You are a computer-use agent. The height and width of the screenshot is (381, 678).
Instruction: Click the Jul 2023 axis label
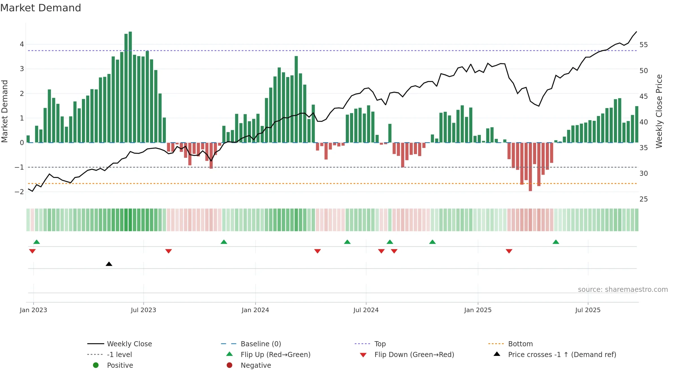pyautogui.click(x=144, y=310)
